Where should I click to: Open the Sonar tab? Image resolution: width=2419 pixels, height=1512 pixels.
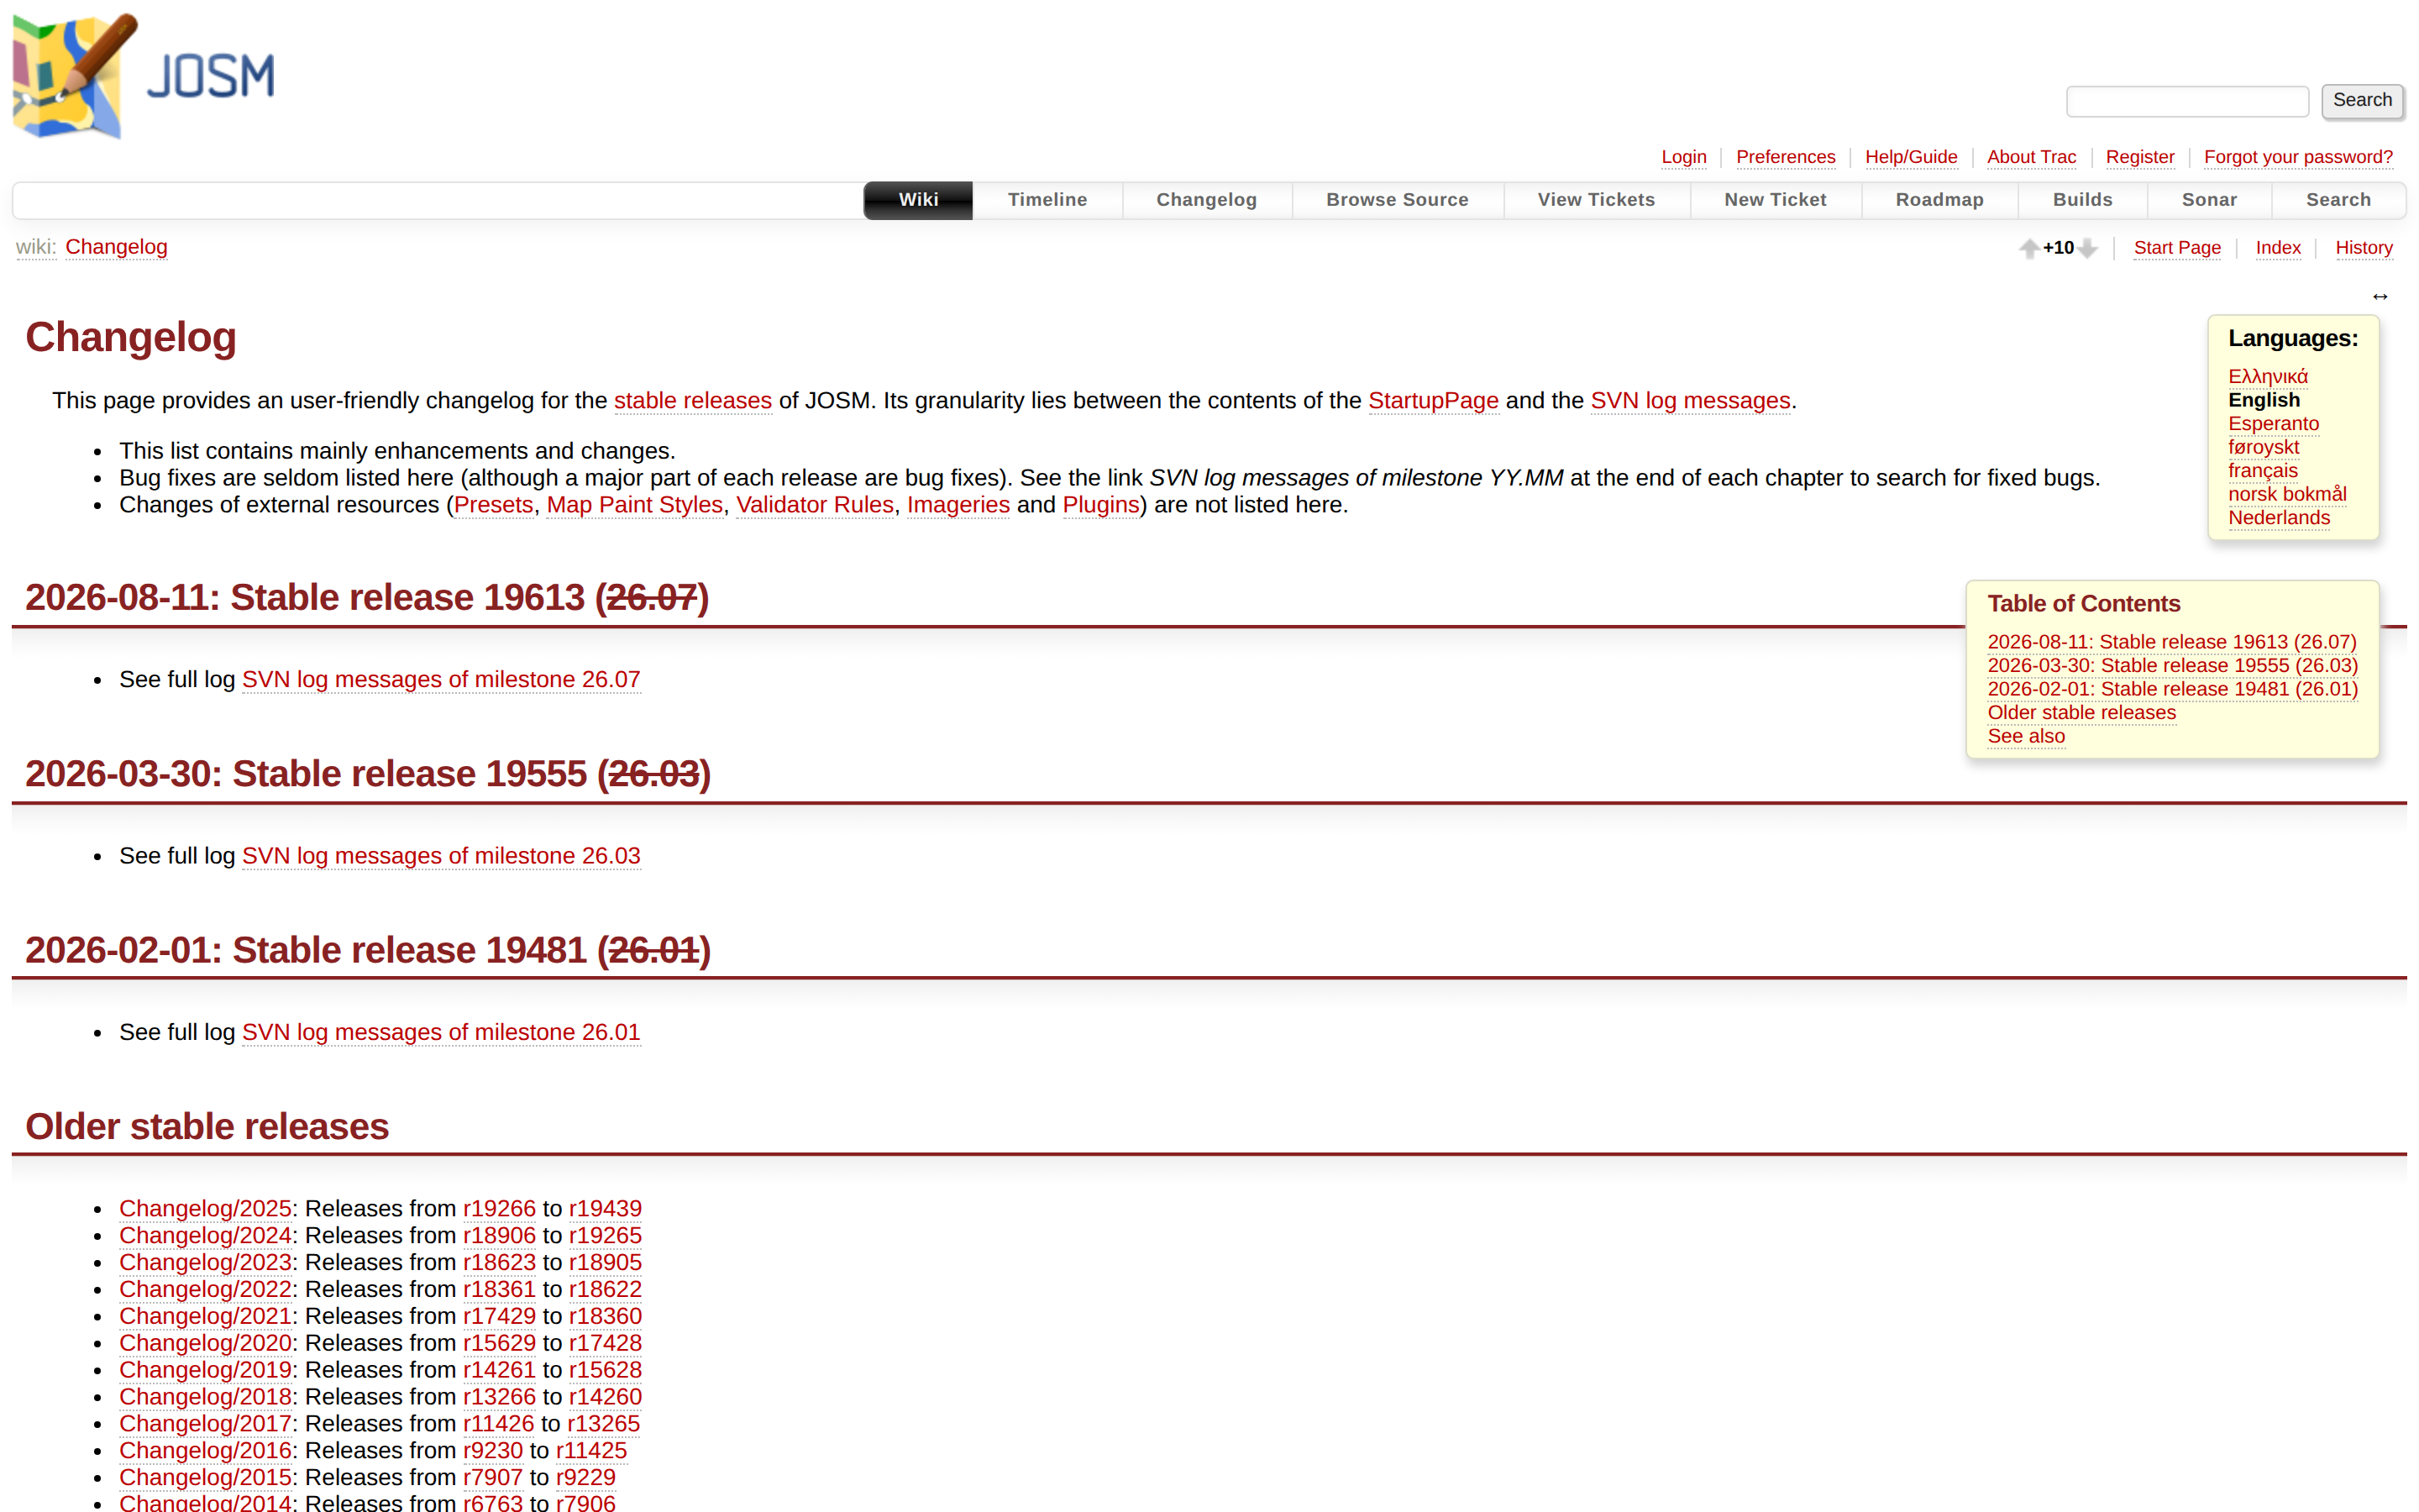click(2209, 200)
